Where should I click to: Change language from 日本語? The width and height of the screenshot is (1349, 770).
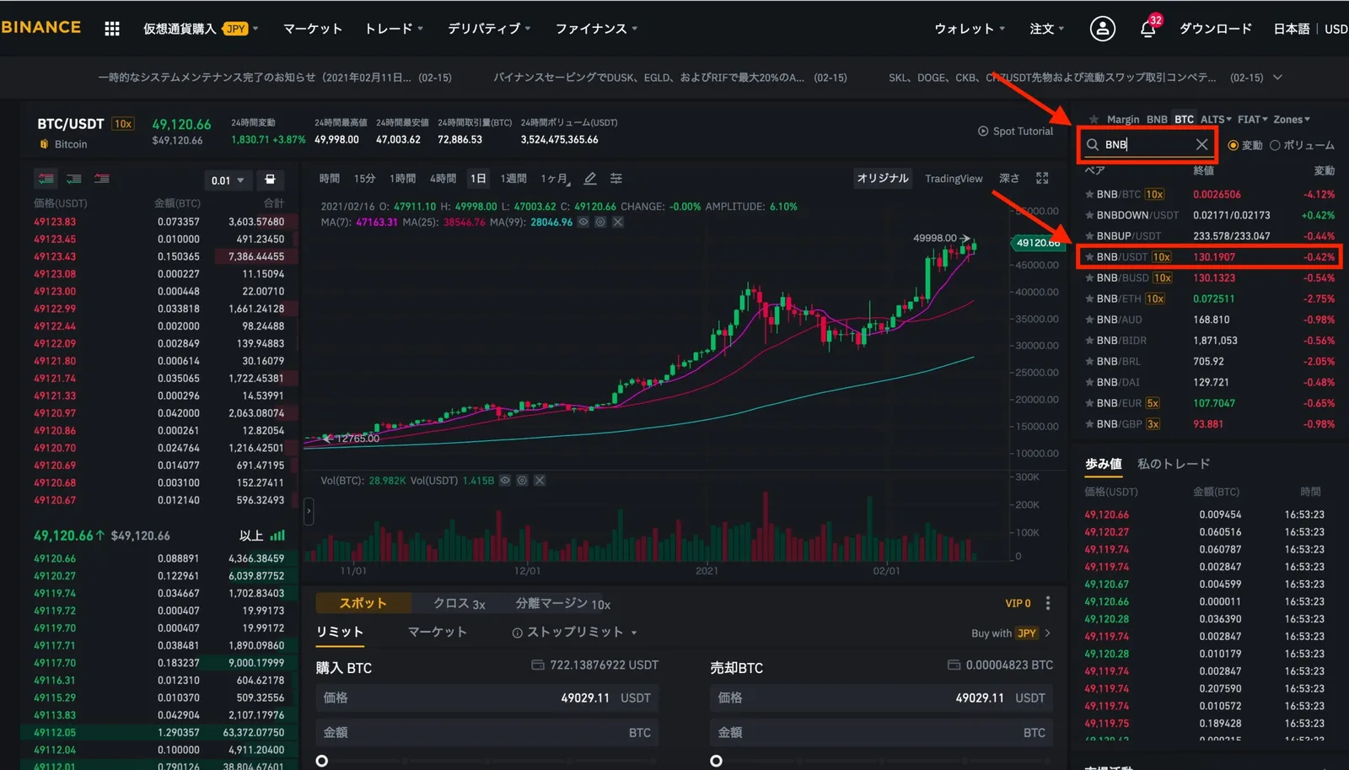click(1291, 29)
